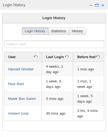Select the '1 mon, 1 week ago' cell

point(88,84)
